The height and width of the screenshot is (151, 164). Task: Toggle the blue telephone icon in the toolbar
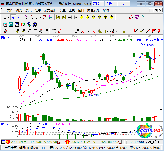point(13,17)
